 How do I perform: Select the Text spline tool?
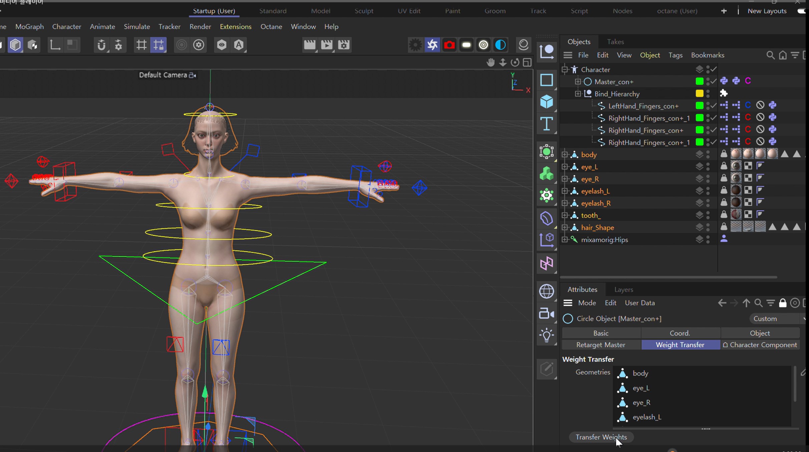click(x=546, y=124)
